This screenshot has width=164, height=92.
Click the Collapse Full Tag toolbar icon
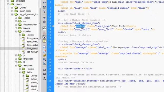(x=44, y=3)
